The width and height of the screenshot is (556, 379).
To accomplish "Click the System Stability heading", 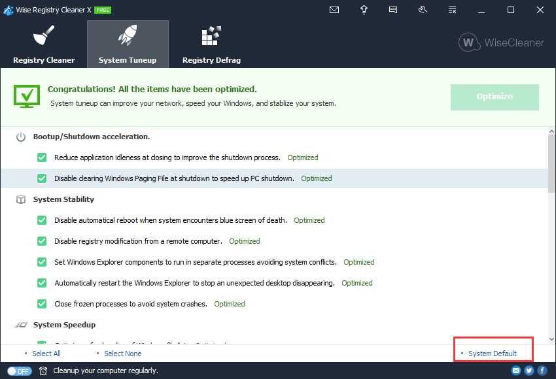I will (x=64, y=199).
